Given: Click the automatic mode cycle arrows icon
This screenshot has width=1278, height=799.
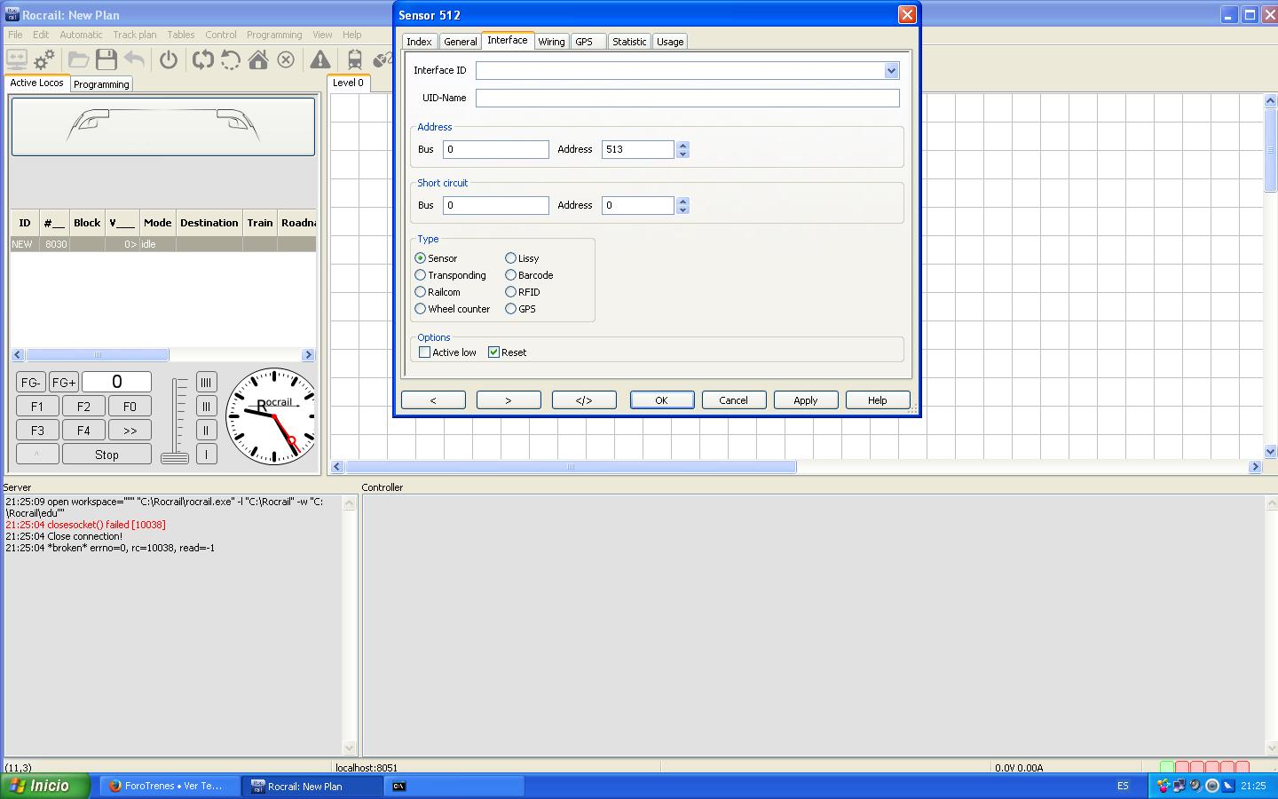Looking at the screenshot, I should click(203, 59).
